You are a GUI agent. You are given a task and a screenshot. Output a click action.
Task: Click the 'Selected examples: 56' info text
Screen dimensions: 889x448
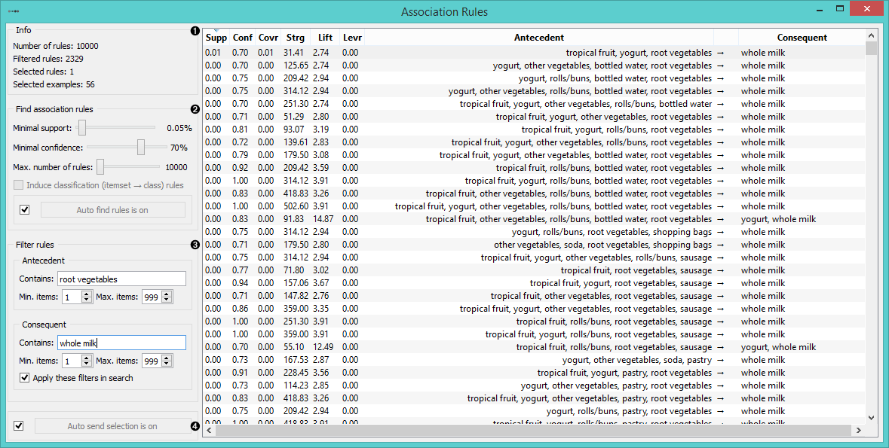coord(54,84)
